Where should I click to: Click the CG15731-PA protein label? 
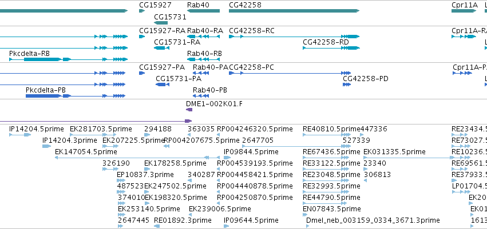(179, 79)
